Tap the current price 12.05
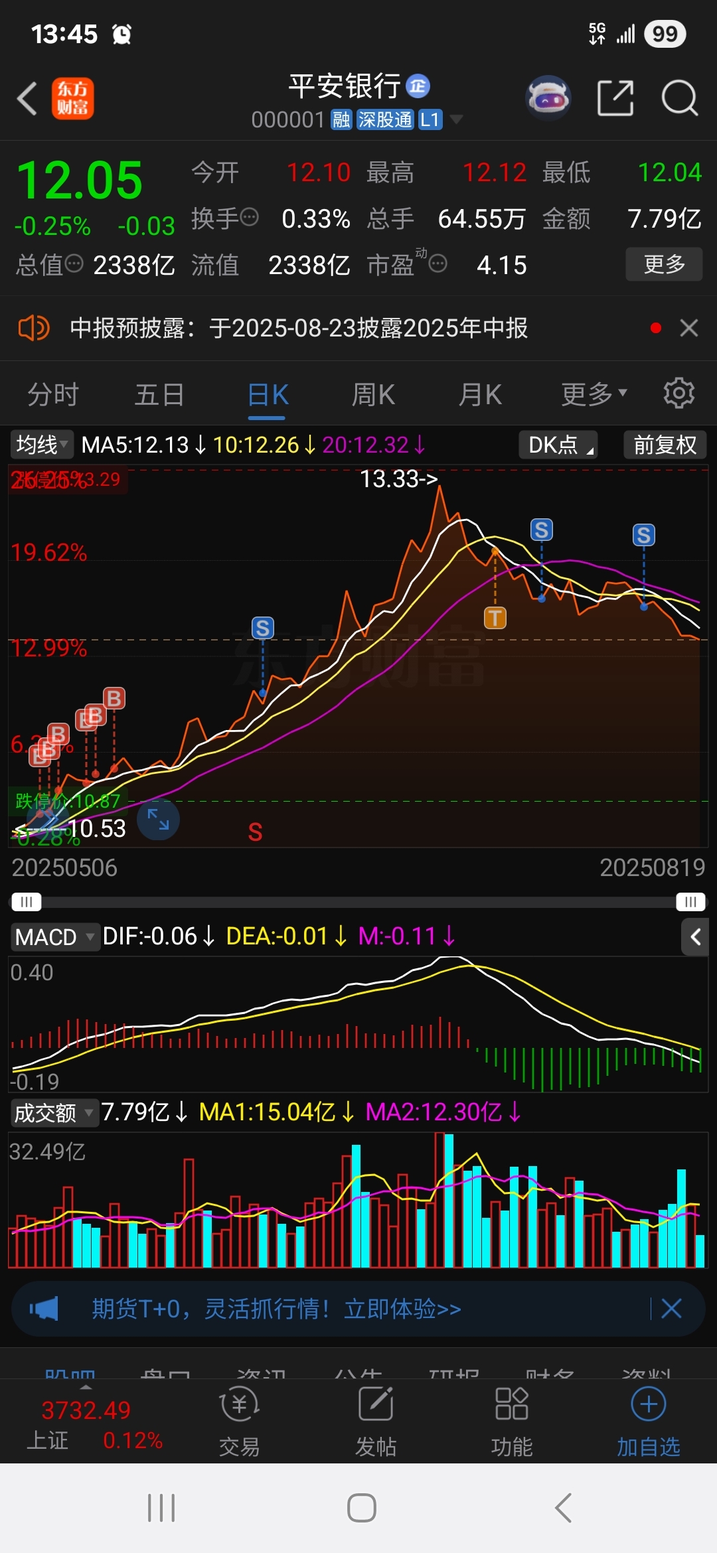This screenshot has width=717, height=1553. pos(79,181)
